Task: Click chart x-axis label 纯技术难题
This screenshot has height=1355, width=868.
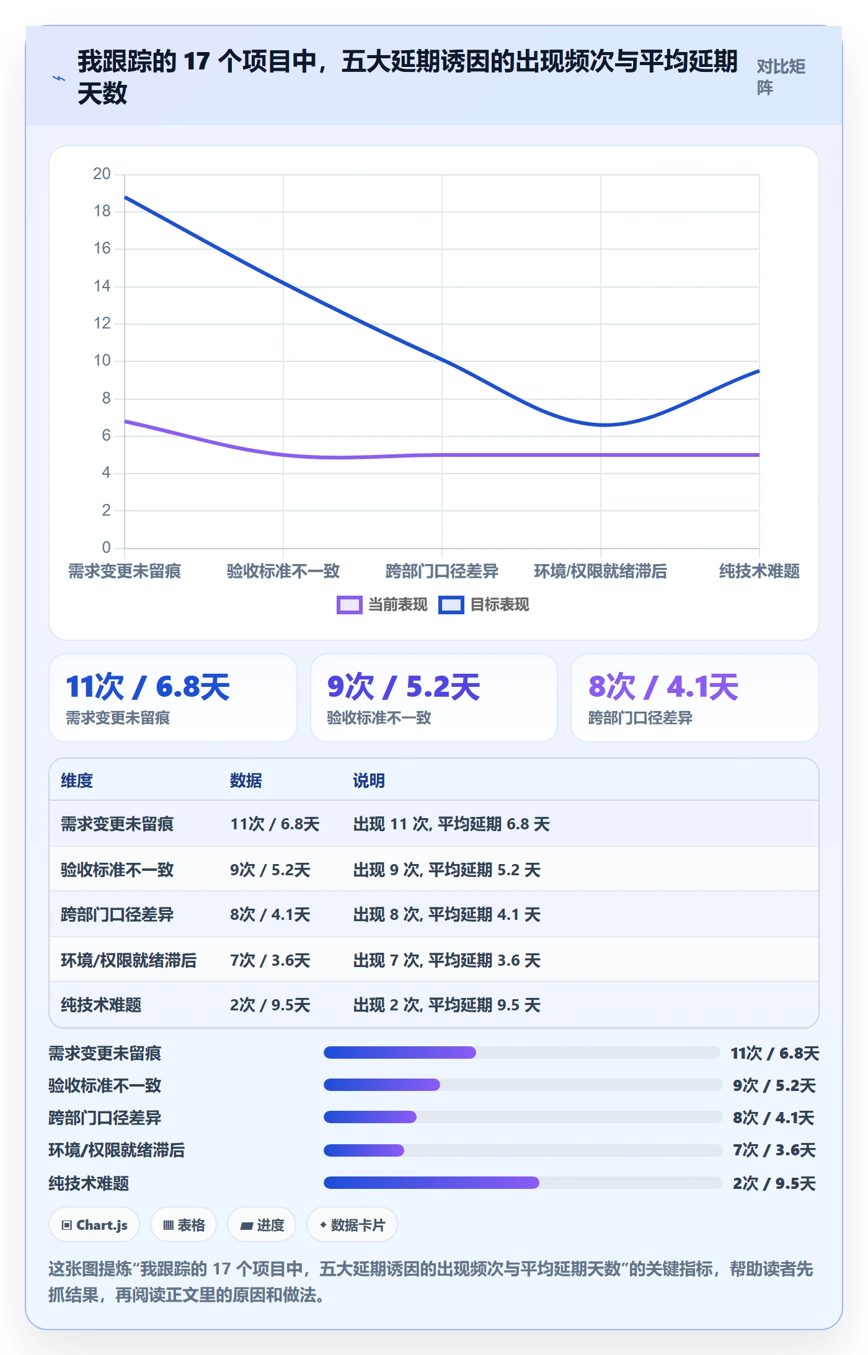Action: tap(759, 572)
